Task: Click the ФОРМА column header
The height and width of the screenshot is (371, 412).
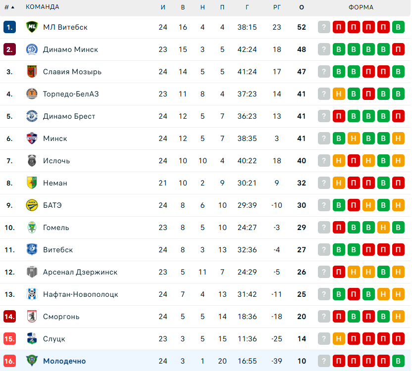Action: tap(361, 7)
